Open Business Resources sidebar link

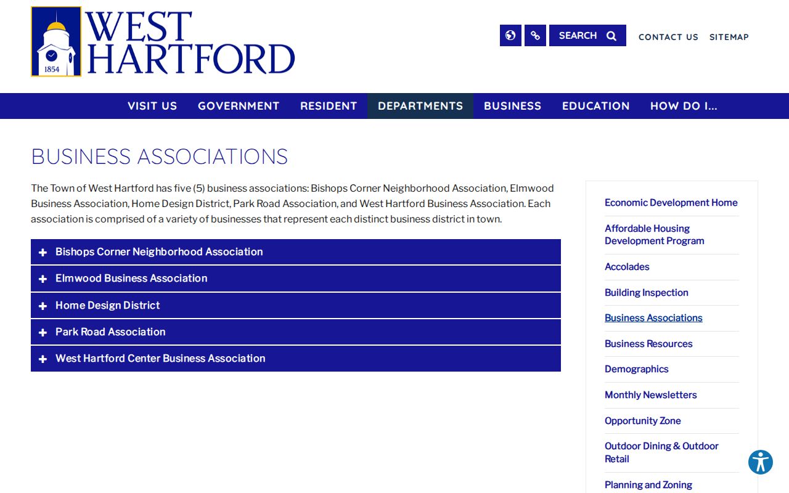(648, 344)
